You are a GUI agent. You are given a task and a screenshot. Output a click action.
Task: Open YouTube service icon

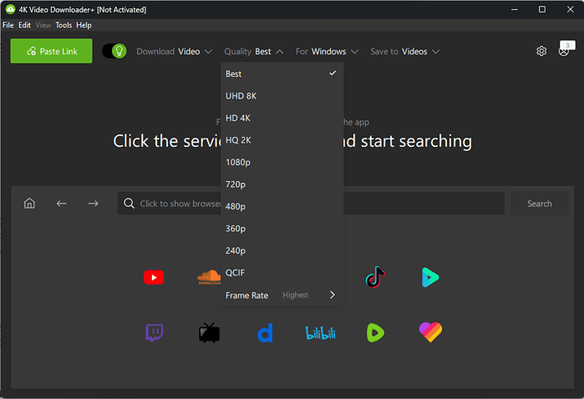154,277
